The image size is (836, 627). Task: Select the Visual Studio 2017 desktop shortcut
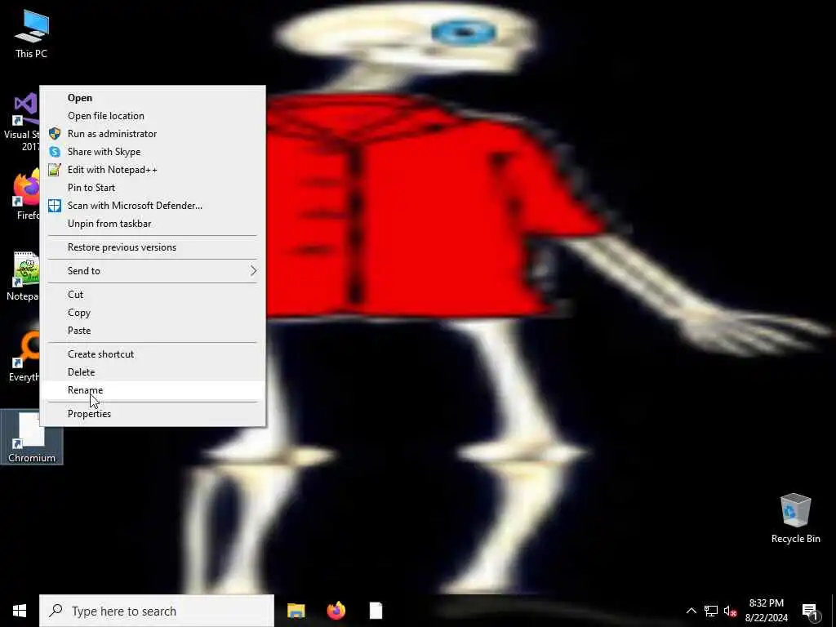21,122
